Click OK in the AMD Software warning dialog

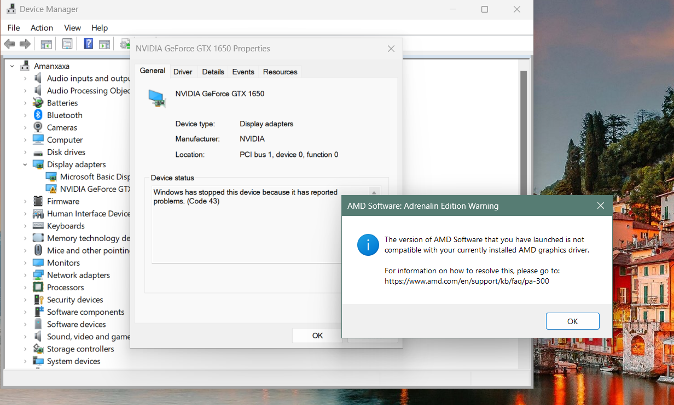[x=572, y=321]
